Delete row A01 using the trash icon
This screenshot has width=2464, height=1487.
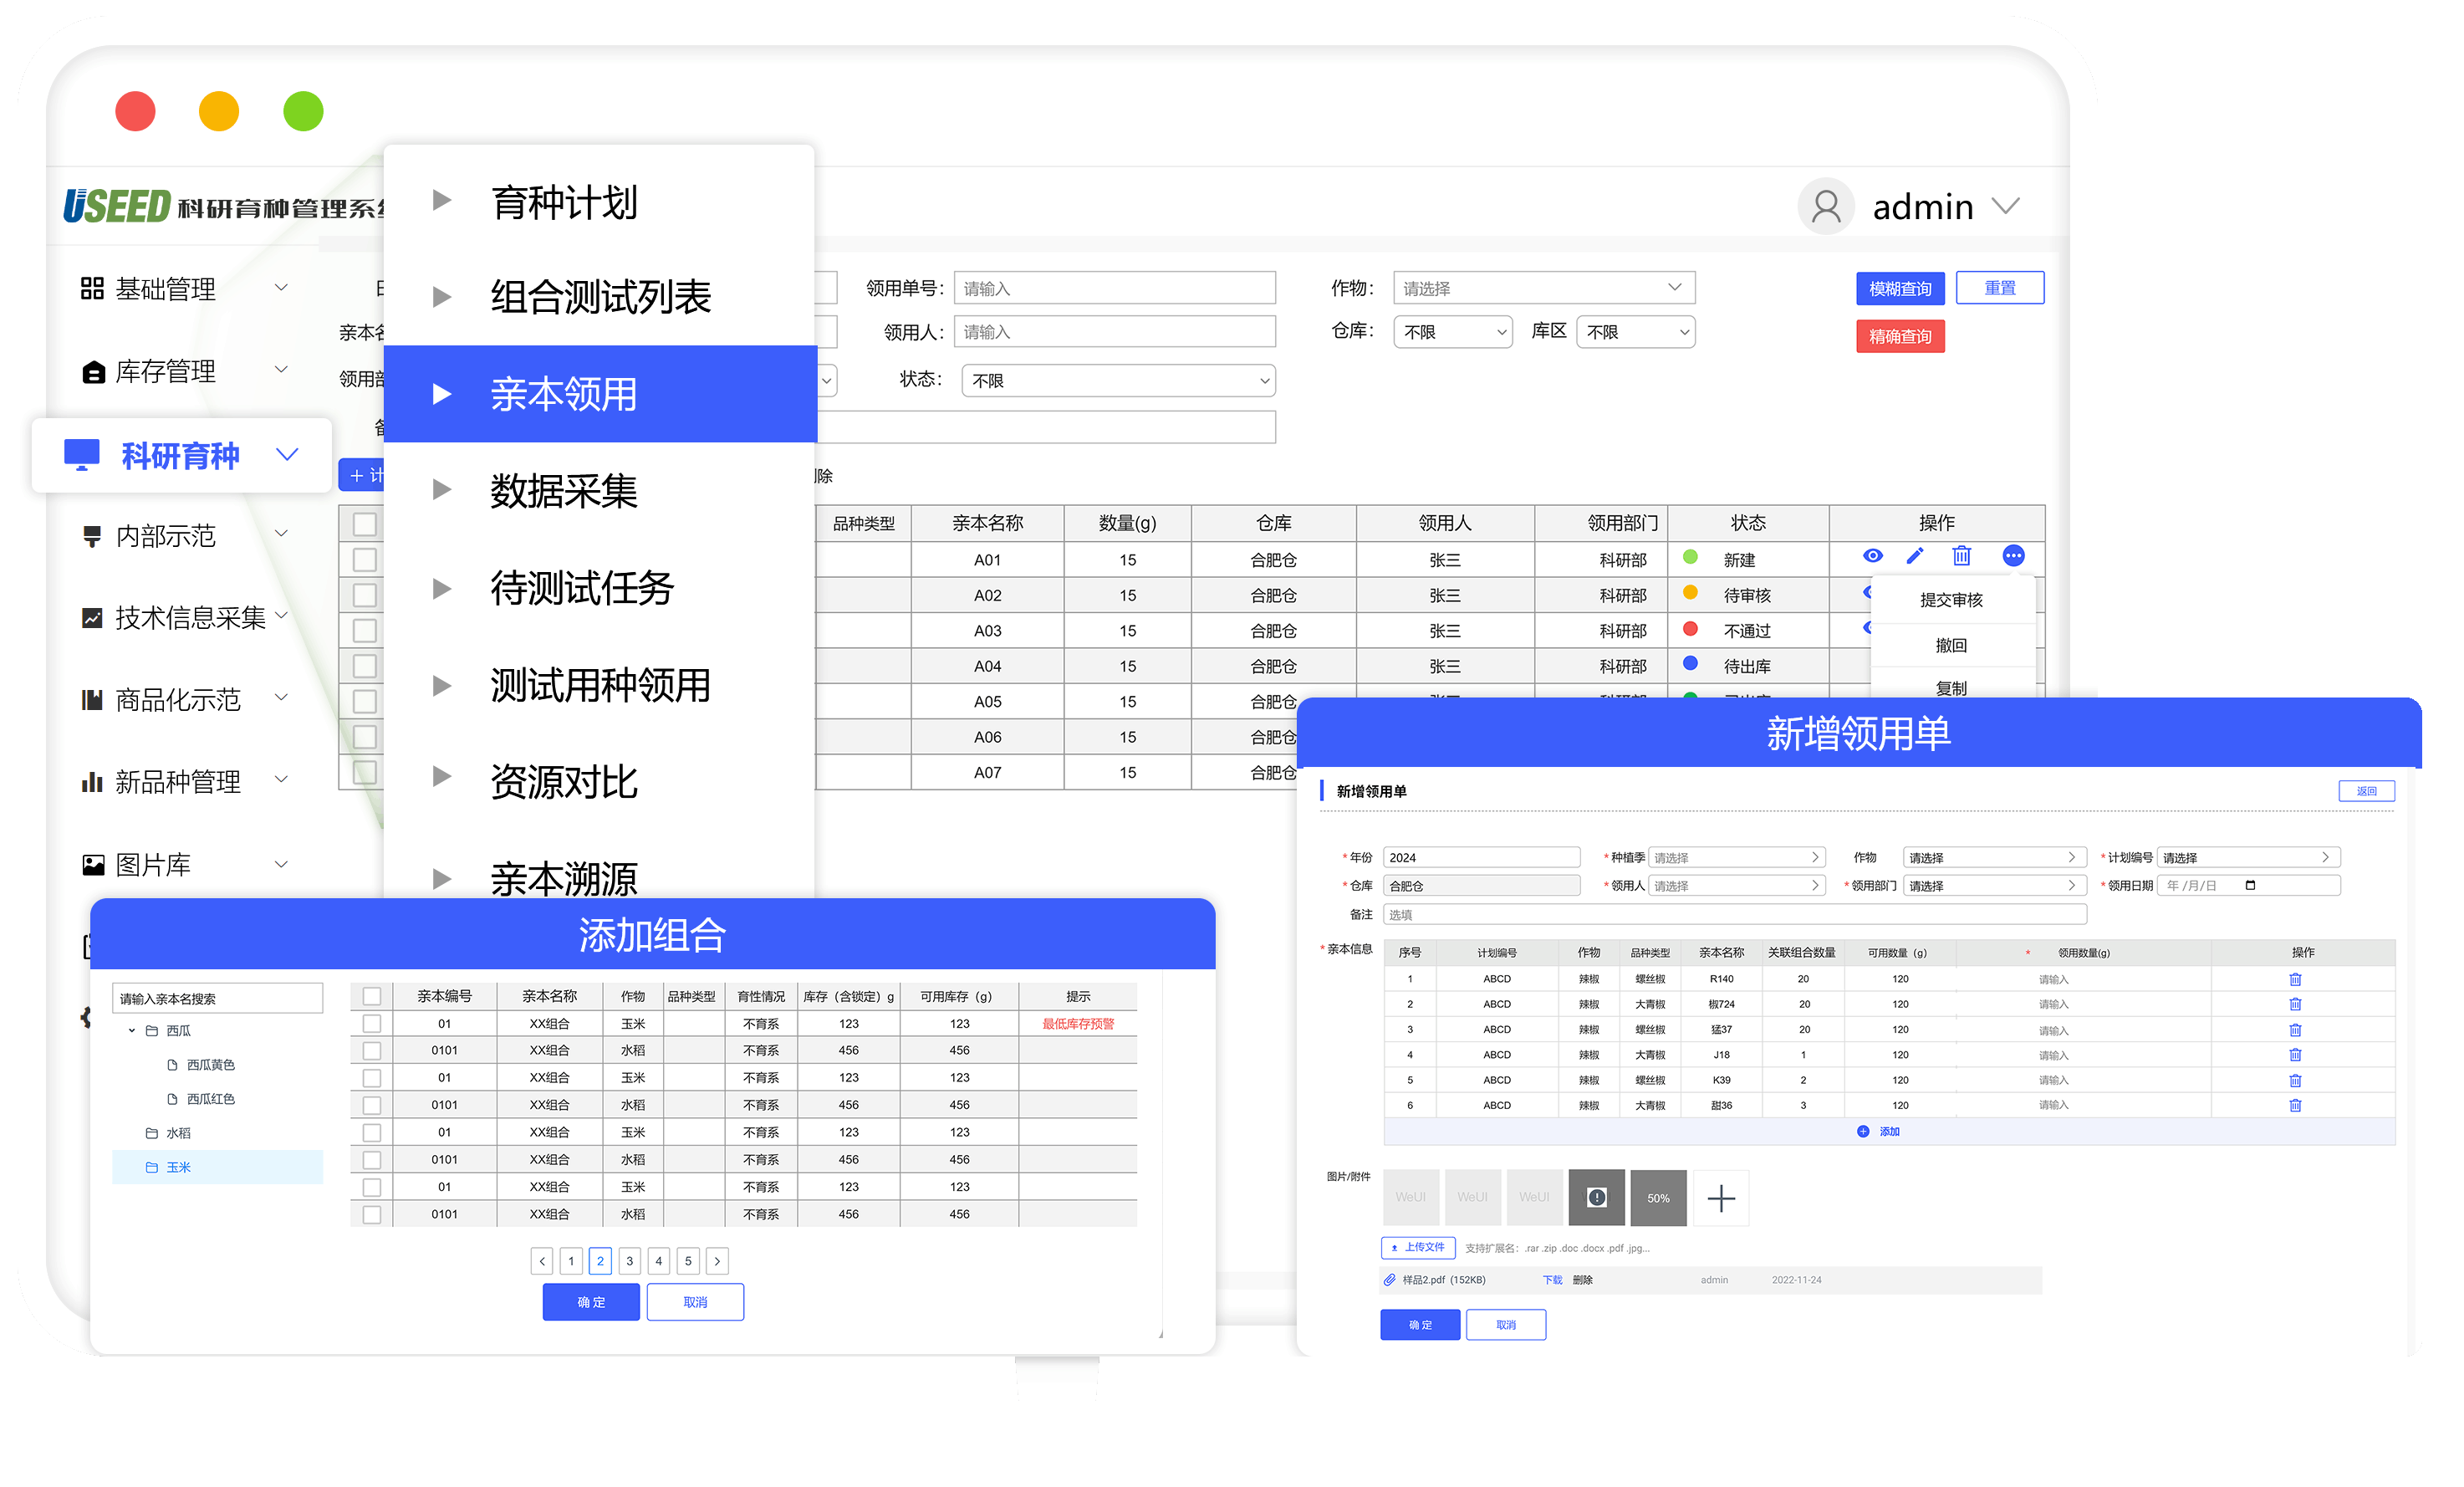pos(1962,556)
